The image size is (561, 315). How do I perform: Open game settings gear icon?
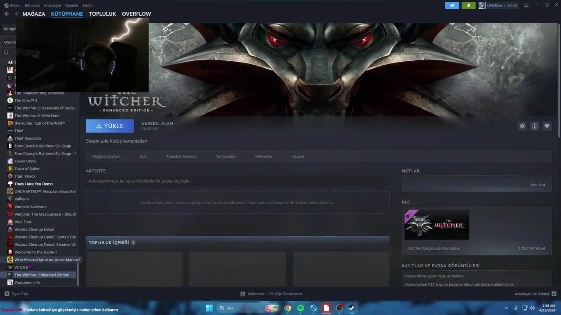point(522,126)
